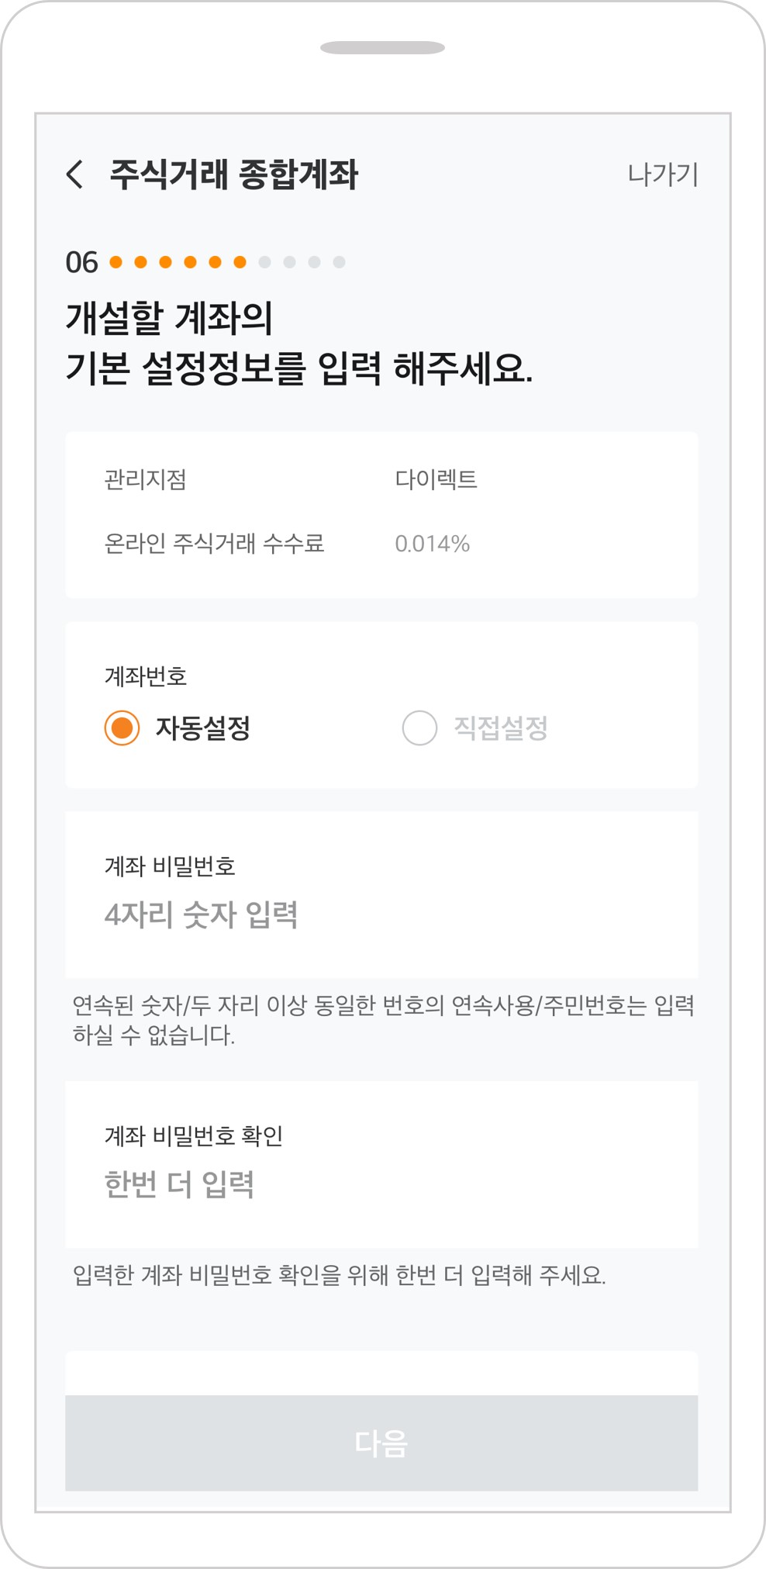Screen dimensions: 766x1569
Task: Tap the 자동설정 label text
Action: [x=203, y=727]
